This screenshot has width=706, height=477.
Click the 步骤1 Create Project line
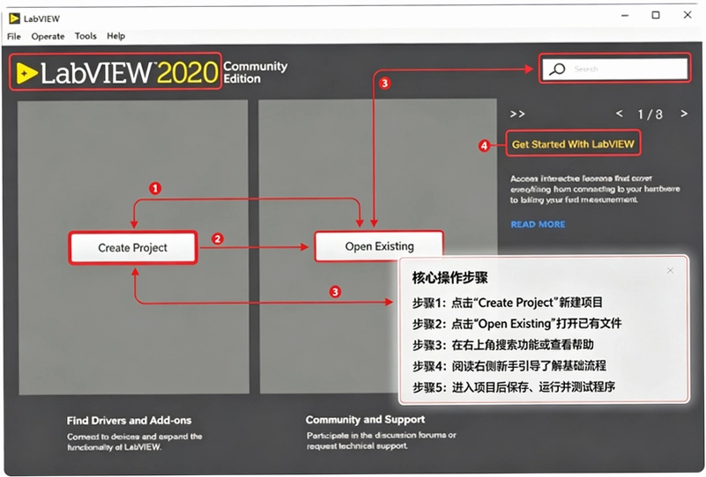click(508, 303)
